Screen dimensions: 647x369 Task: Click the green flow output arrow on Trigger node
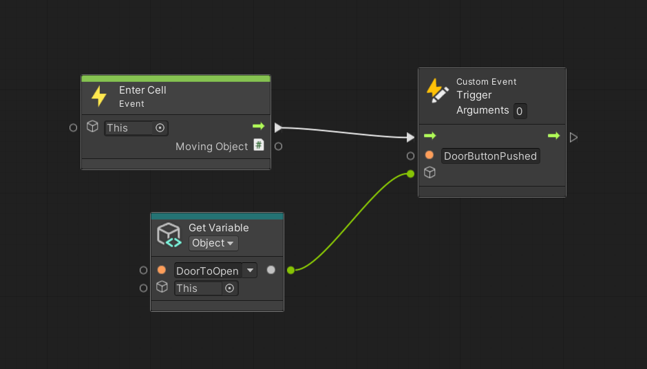click(x=553, y=136)
